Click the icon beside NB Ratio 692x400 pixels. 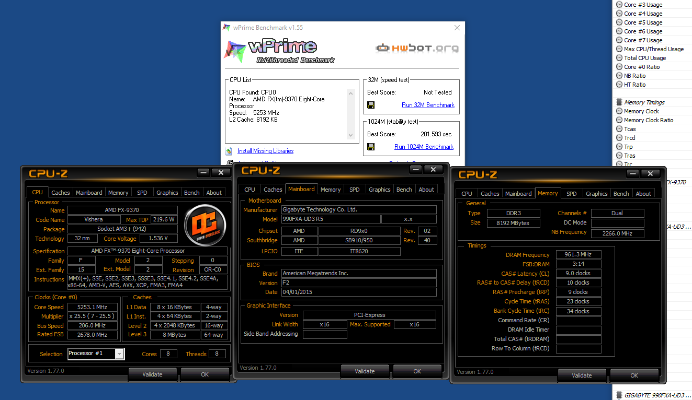click(619, 76)
